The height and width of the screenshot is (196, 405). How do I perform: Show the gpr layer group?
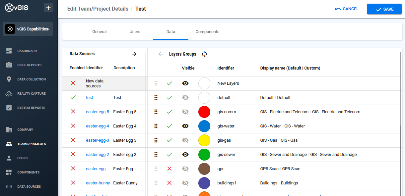[x=185, y=169]
